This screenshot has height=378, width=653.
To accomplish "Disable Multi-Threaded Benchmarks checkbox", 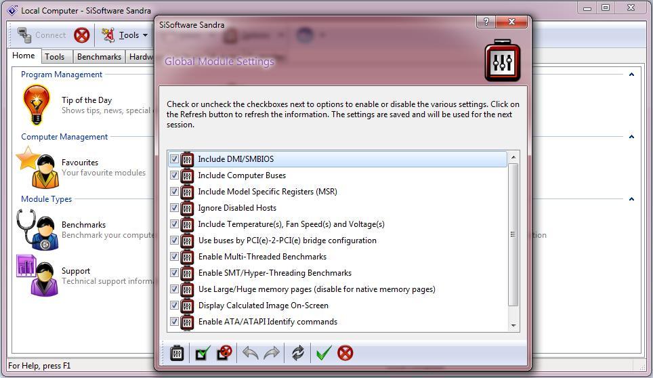I will [174, 257].
